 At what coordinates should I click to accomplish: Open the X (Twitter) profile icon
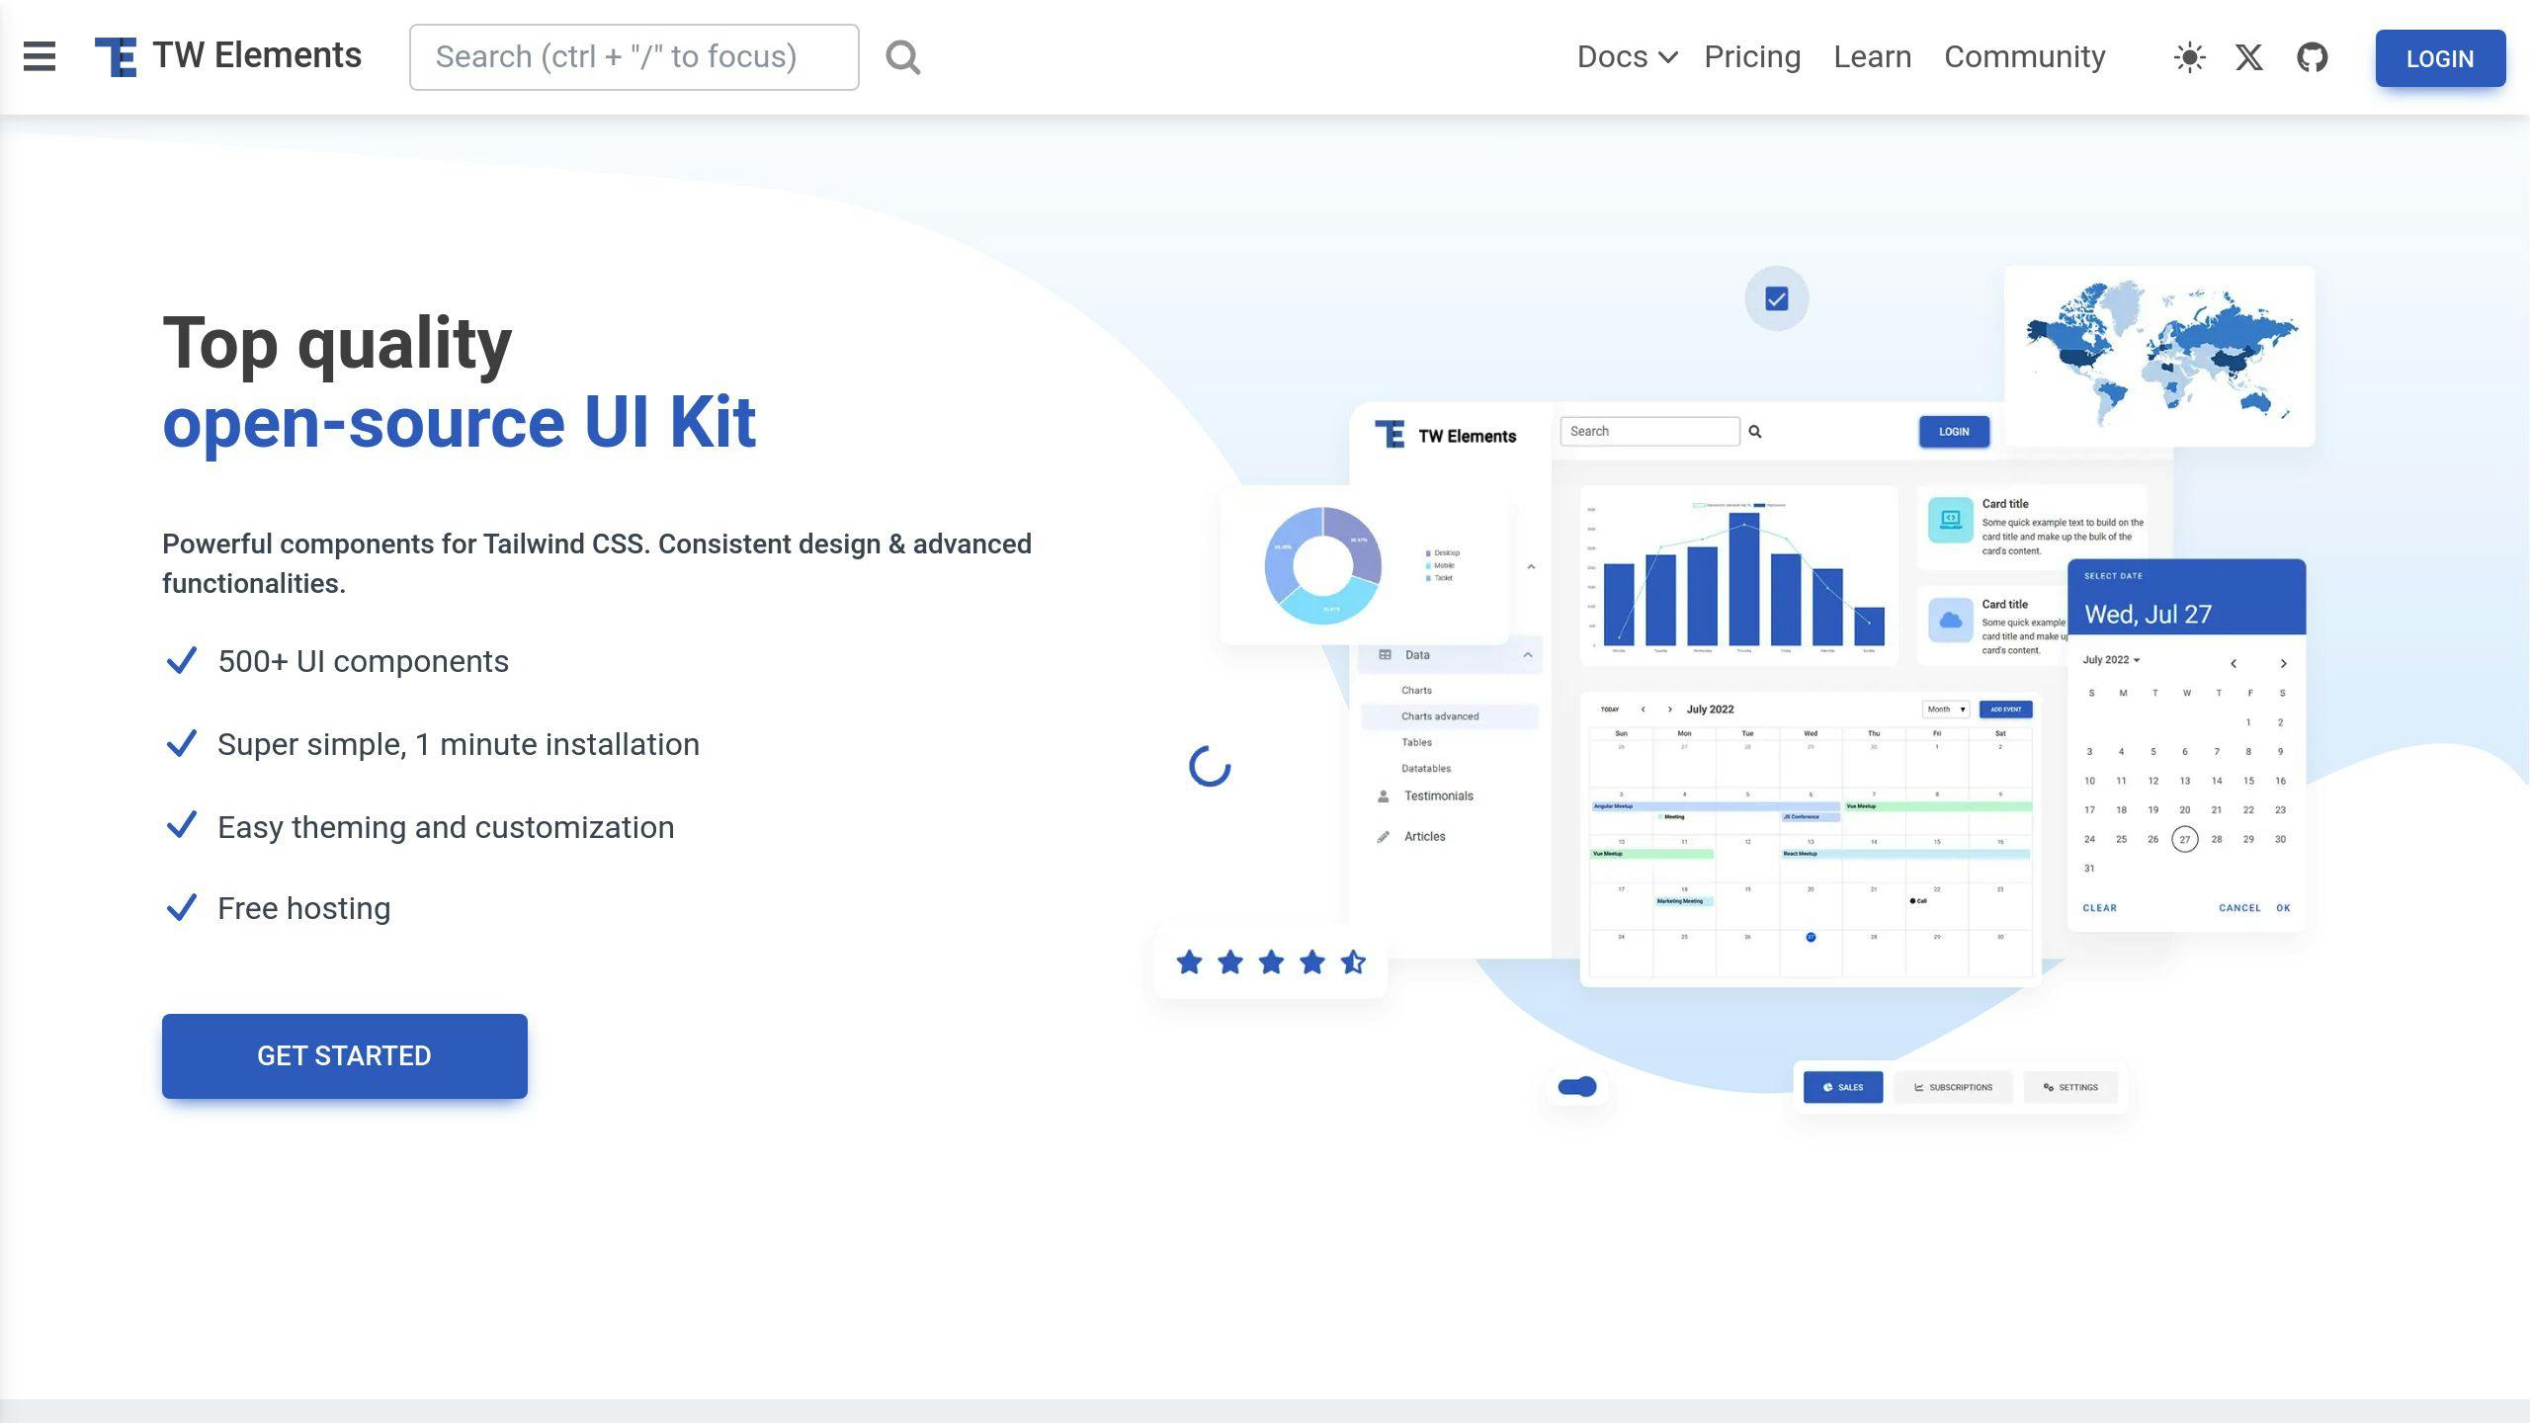[x=2249, y=57]
